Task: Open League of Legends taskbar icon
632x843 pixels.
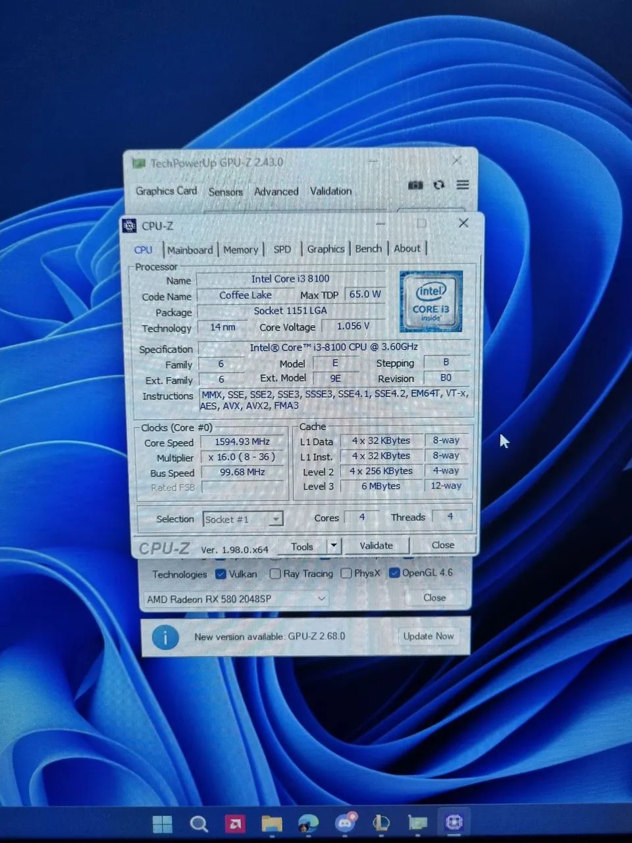Action: point(381,823)
